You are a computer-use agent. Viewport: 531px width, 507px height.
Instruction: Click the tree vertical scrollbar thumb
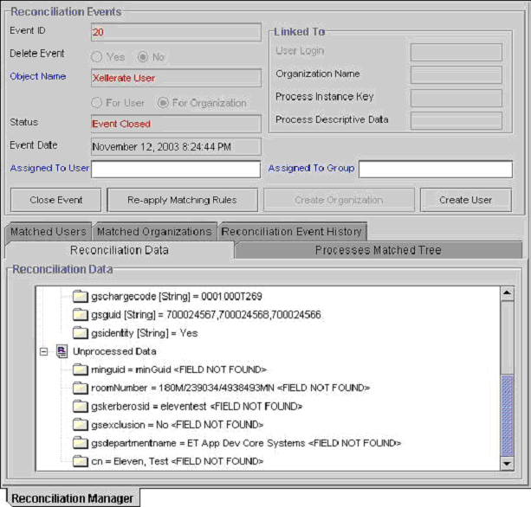pyautogui.click(x=507, y=415)
